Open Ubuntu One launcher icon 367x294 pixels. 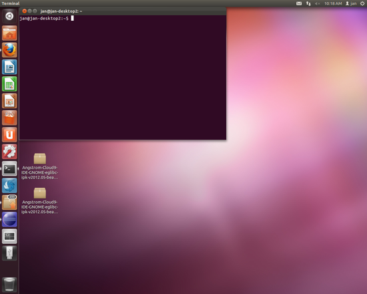(x=9, y=135)
